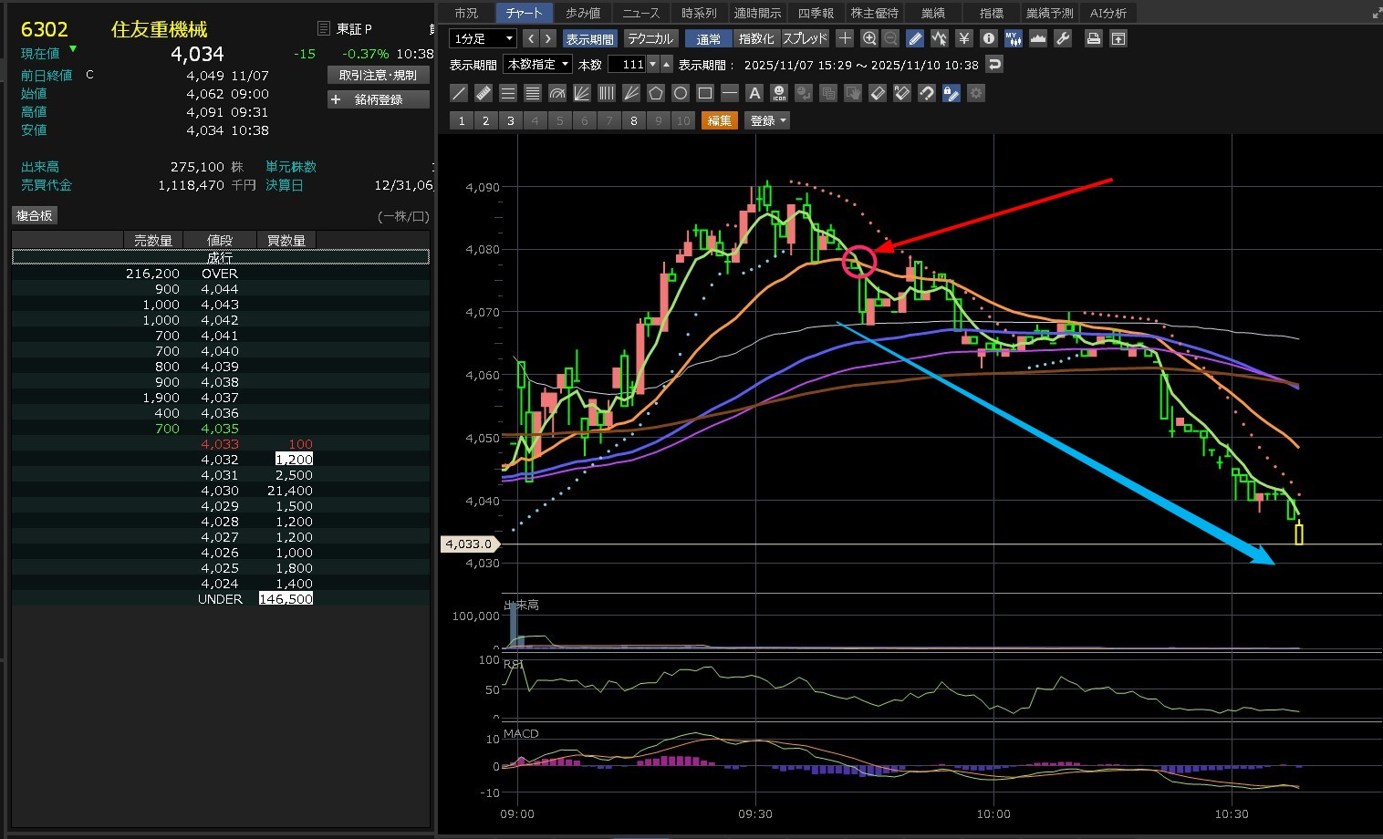Click the eraser tool icon

click(878, 93)
